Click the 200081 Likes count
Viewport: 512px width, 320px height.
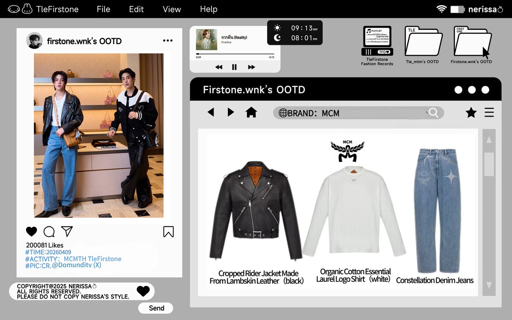tap(45, 245)
